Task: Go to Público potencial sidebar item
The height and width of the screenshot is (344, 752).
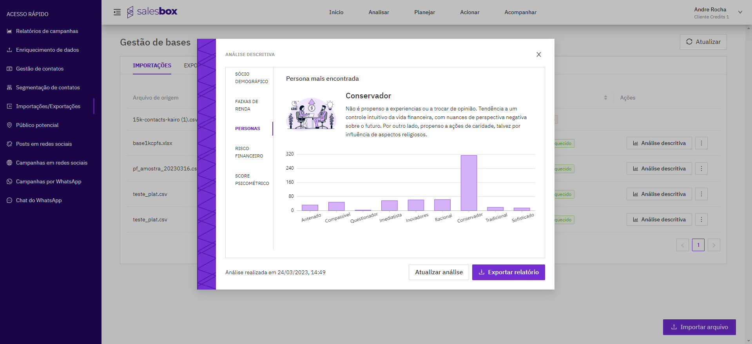Action: (x=37, y=125)
